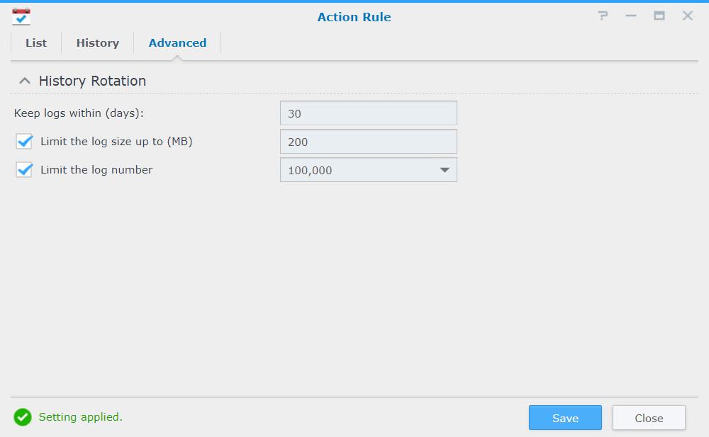The width and height of the screenshot is (709, 437).
Task: Focus the Keep logs within days field
Action: point(369,113)
